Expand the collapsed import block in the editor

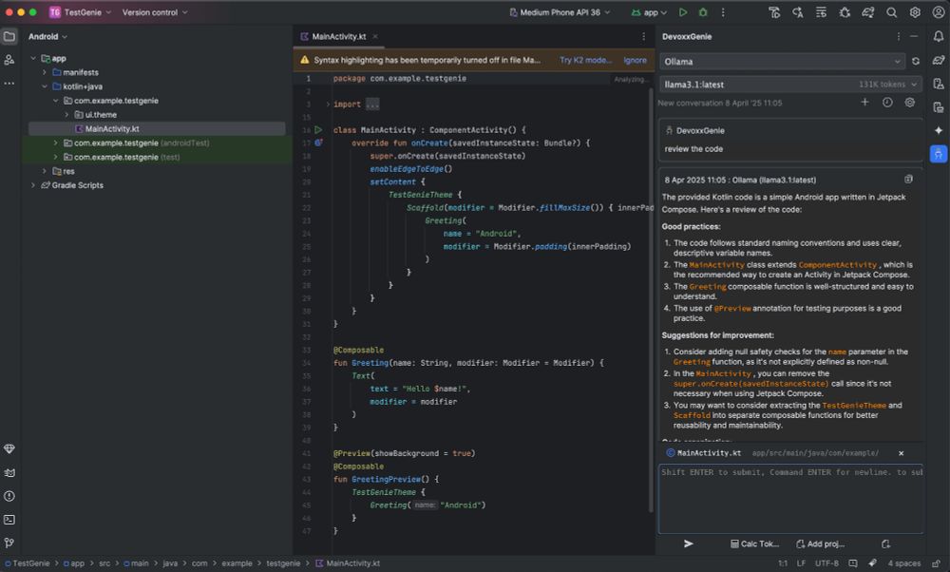tap(328, 105)
